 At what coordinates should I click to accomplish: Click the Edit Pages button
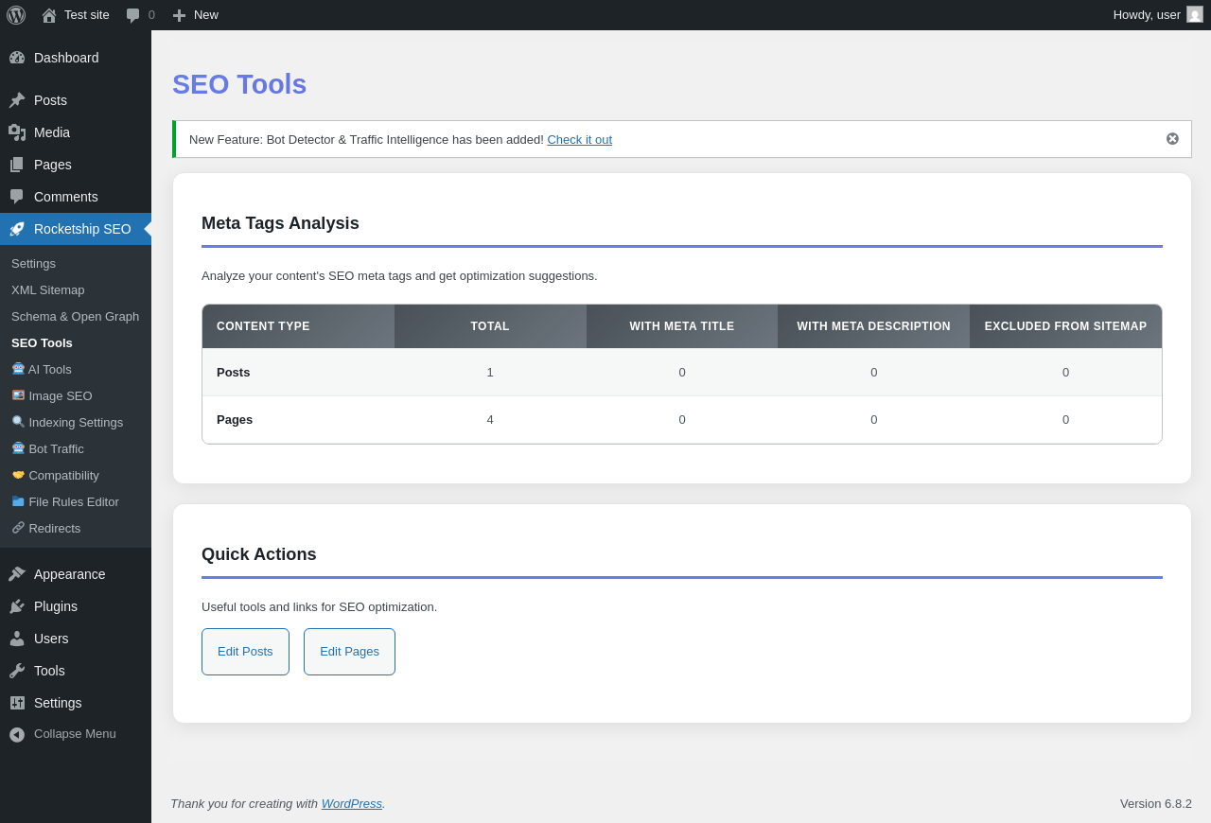349,652
